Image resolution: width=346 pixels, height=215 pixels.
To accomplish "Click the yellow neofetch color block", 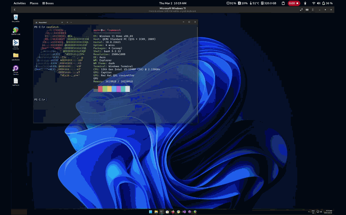I will (x=109, y=89).
